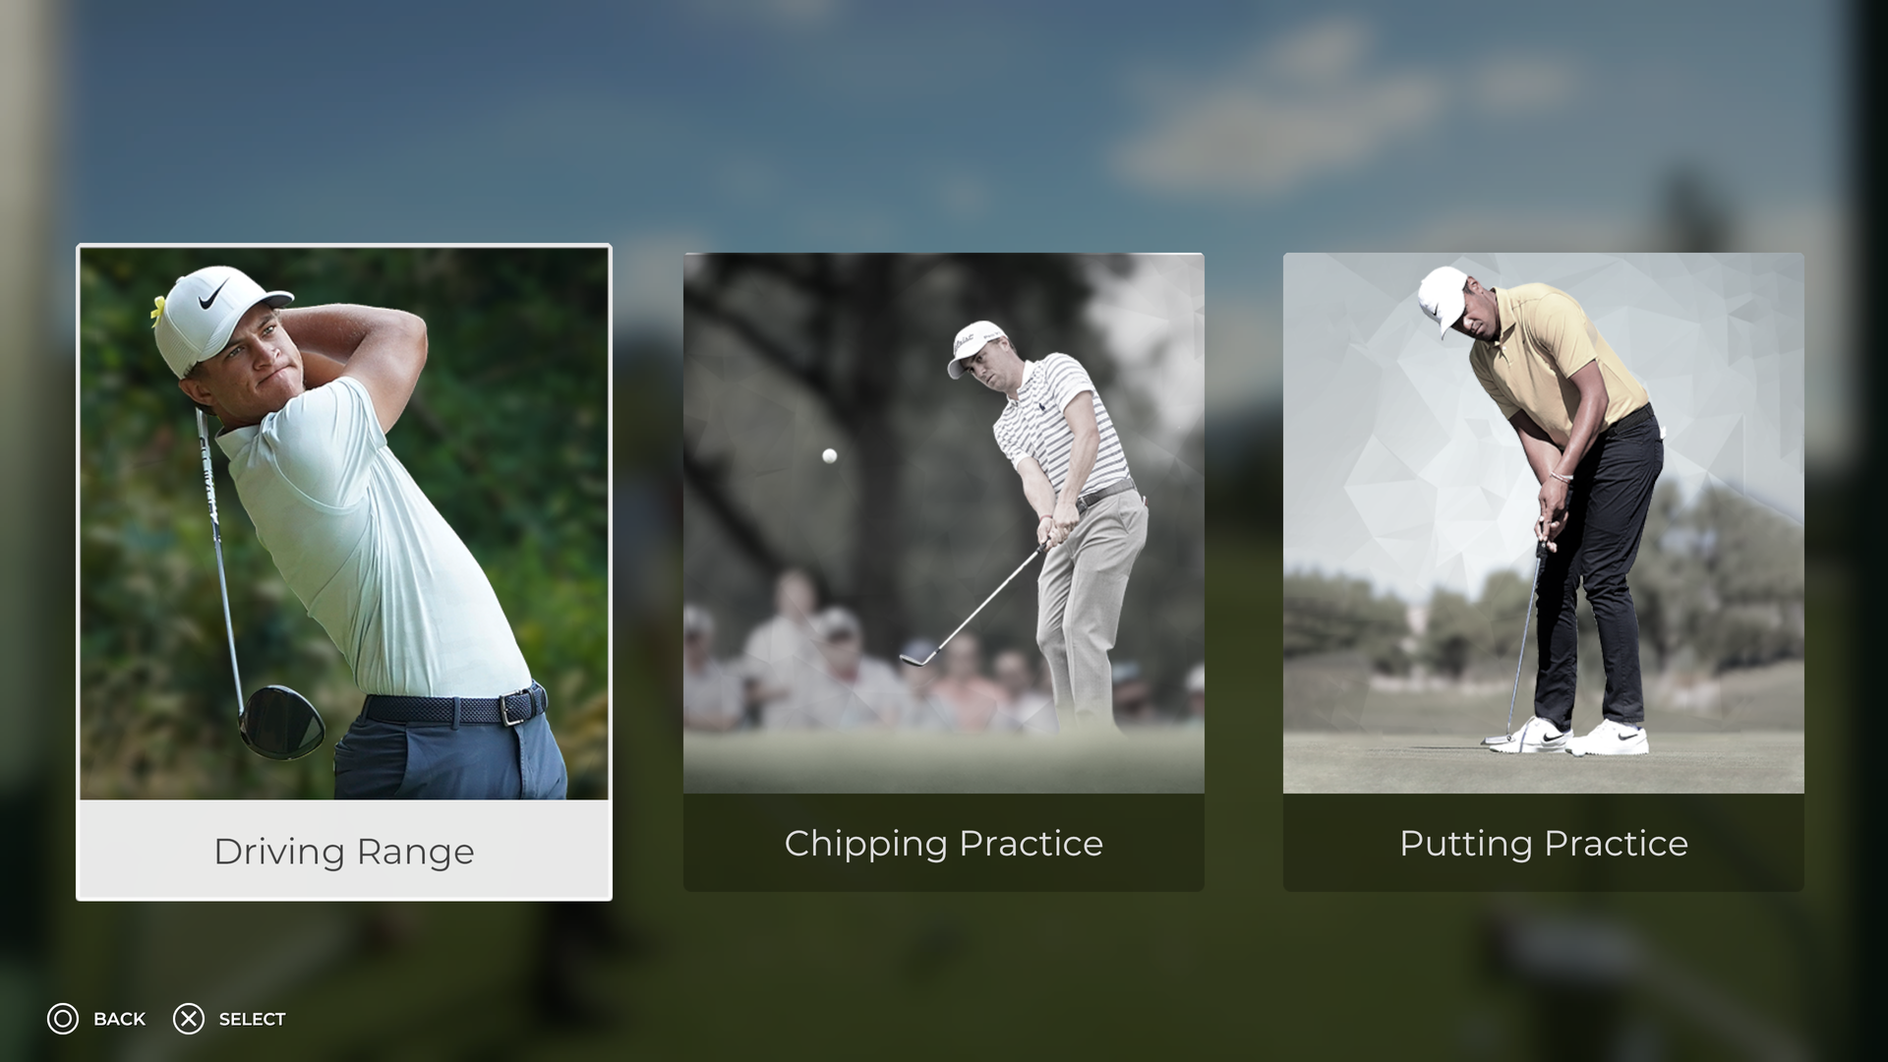Viewport: 1888px width, 1062px height.
Task: Click the airborne golf ball in chipping image
Action: pos(829,455)
